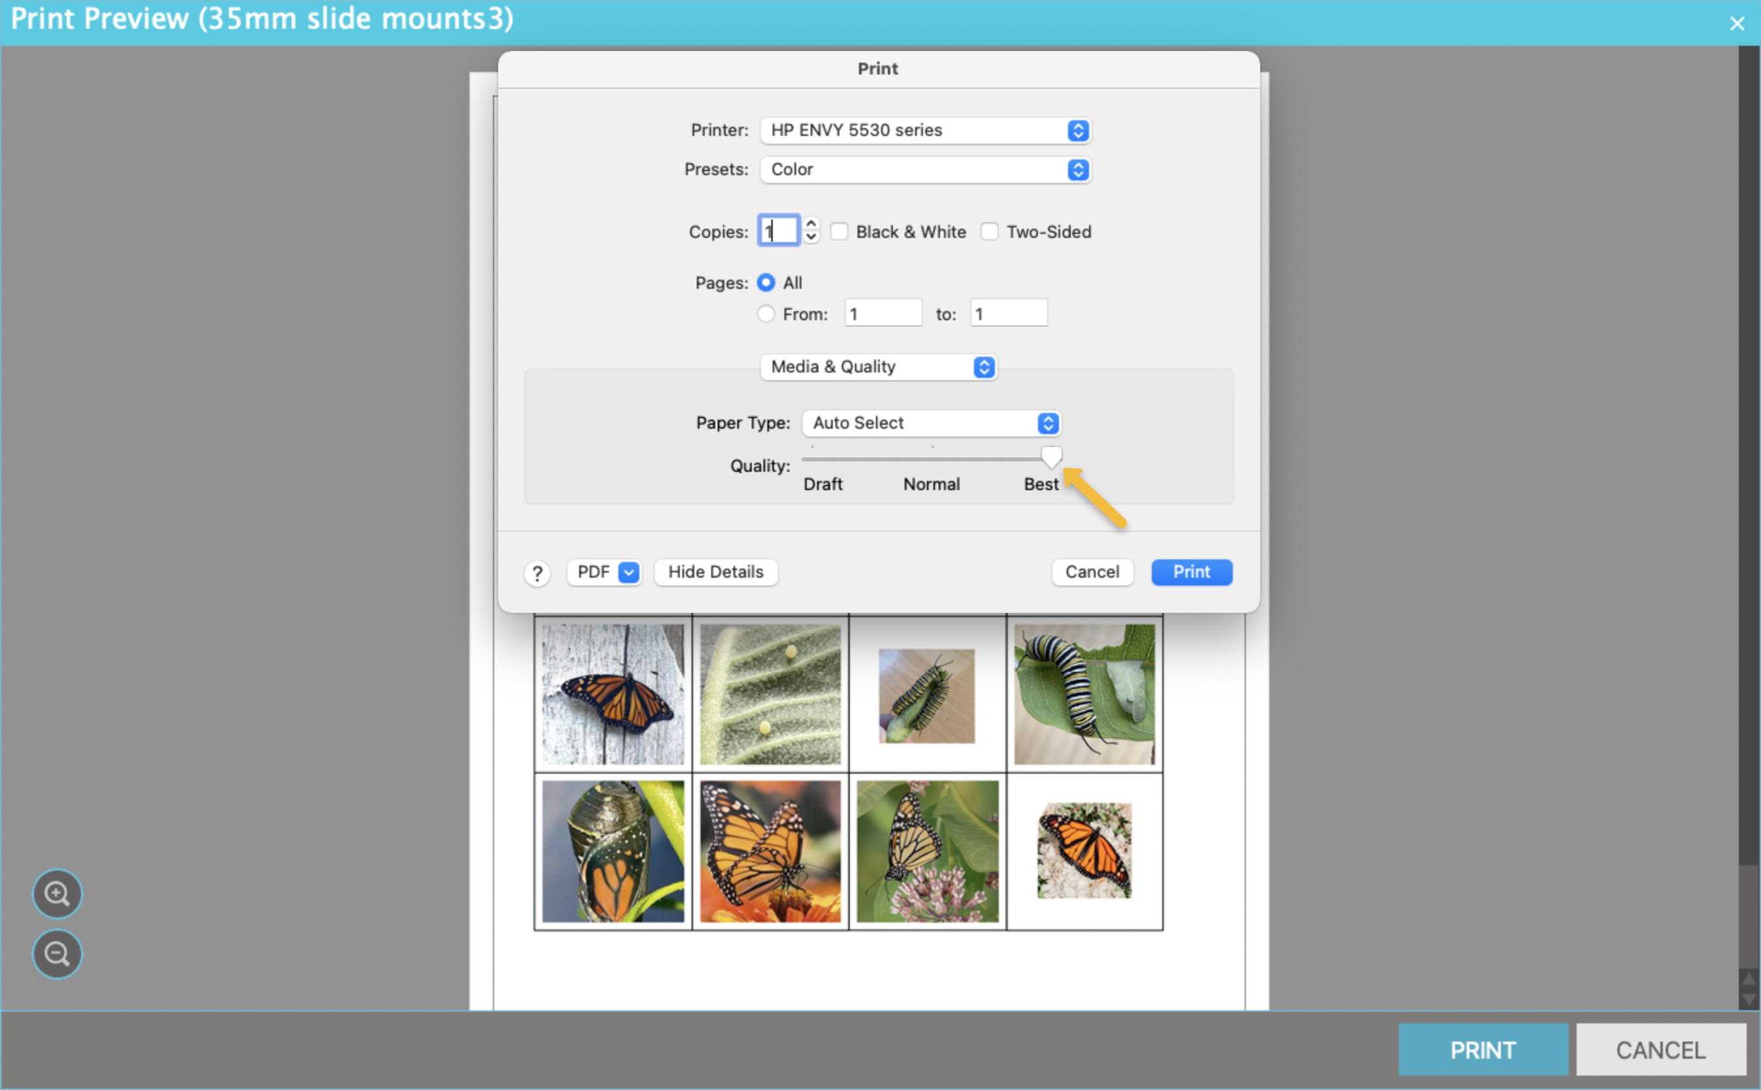Select the All pages radio button
Viewport: 1761px width, 1090px height.
[x=766, y=282]
